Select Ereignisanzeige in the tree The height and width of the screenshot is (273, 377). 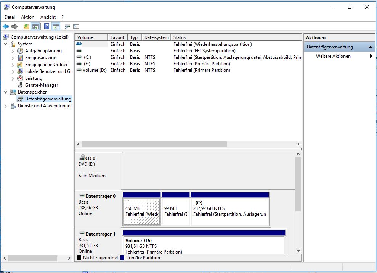click(x=40, y=58)
